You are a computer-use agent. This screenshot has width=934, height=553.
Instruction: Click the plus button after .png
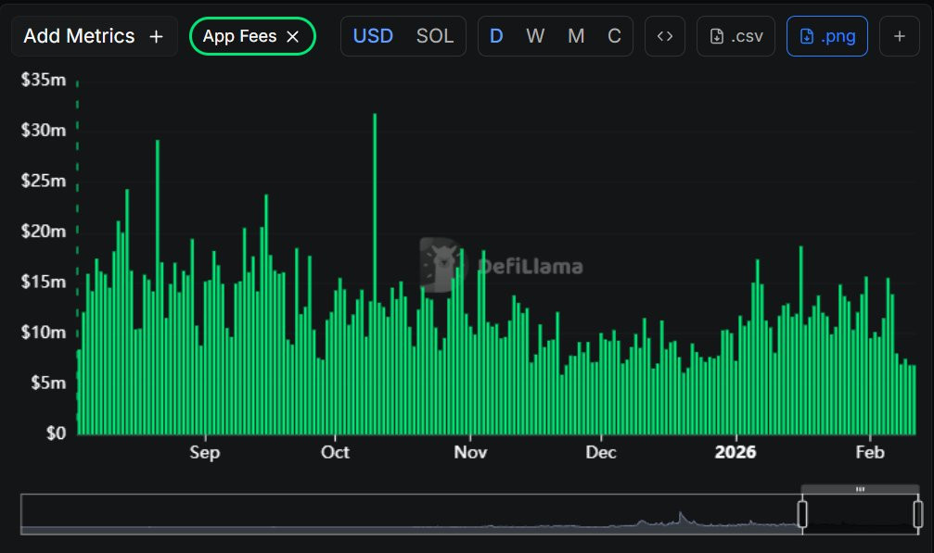[x=900, y=36]
